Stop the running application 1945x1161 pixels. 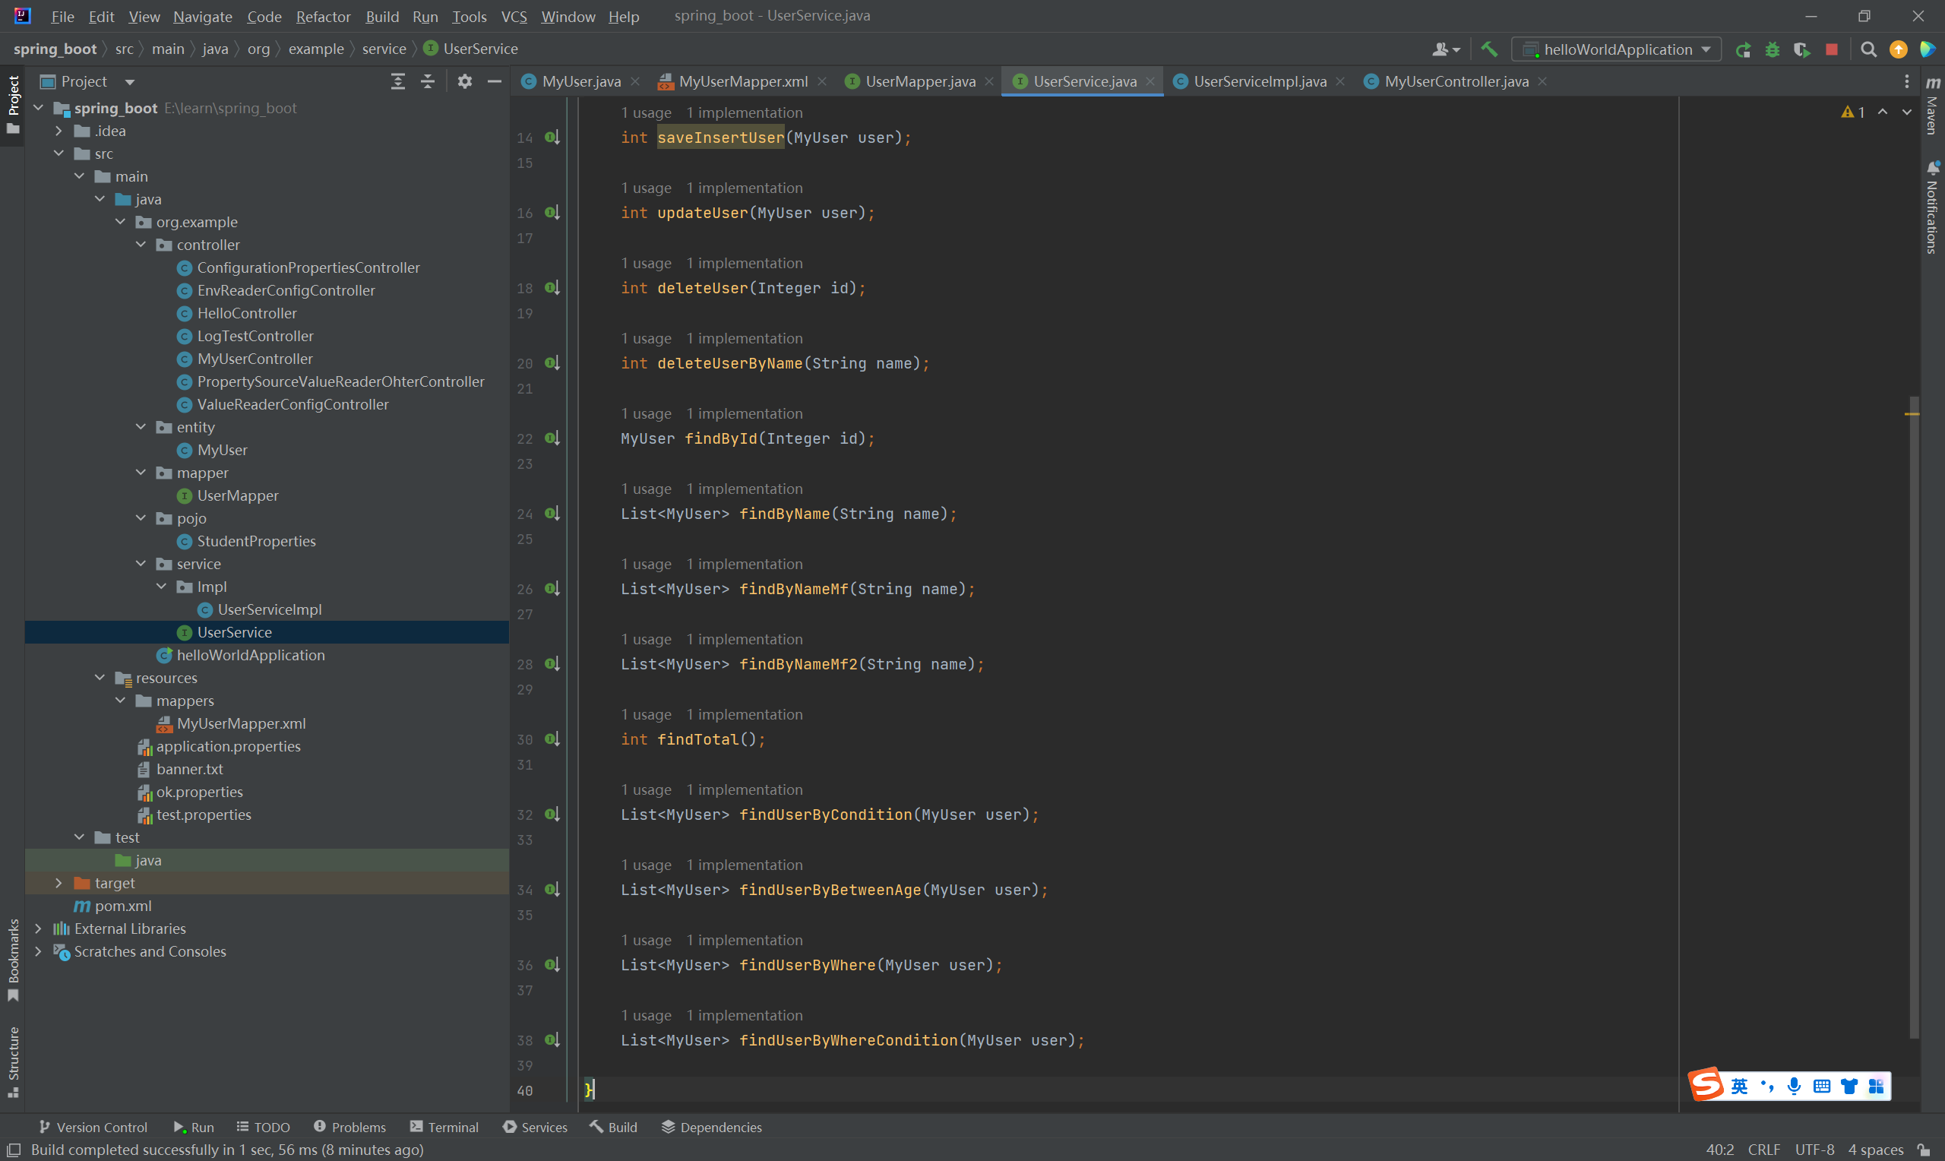[1832, 49]
